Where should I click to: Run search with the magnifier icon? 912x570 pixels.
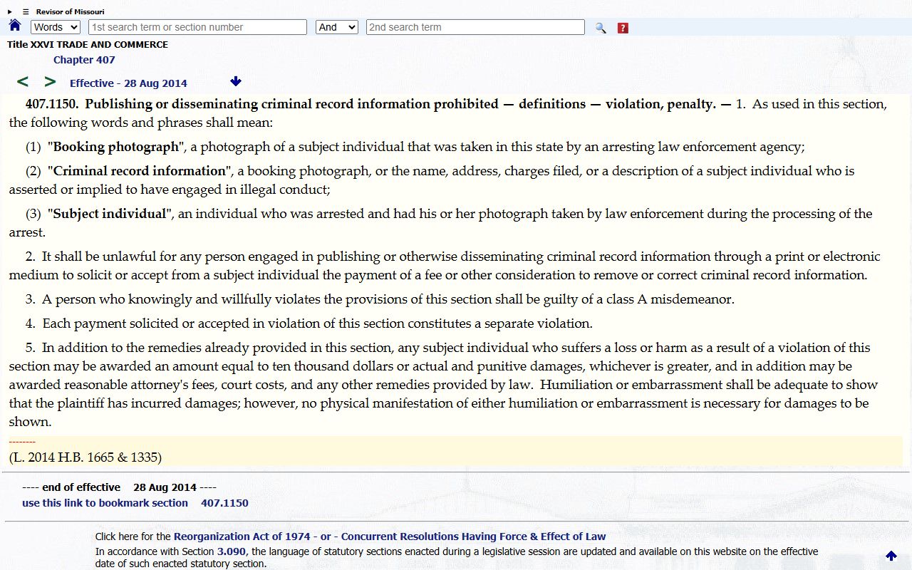(601, 28)
